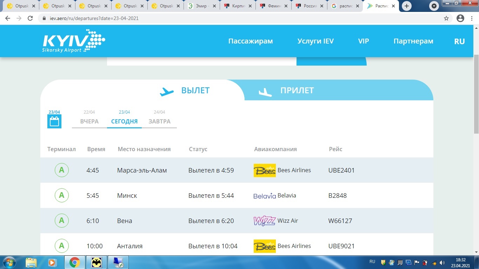Open the Chrome three-dot menu
Screen dimensions: 479x269
(x=472, y=18)
